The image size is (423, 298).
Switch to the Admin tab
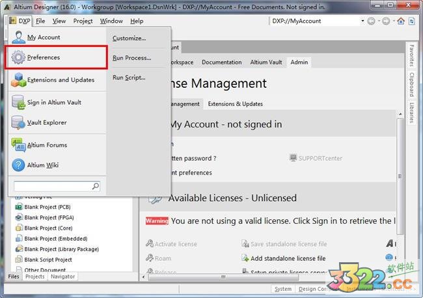299,62
